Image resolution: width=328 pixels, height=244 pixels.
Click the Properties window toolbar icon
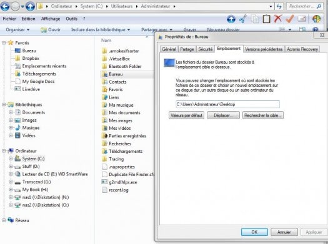click(302, 19)
